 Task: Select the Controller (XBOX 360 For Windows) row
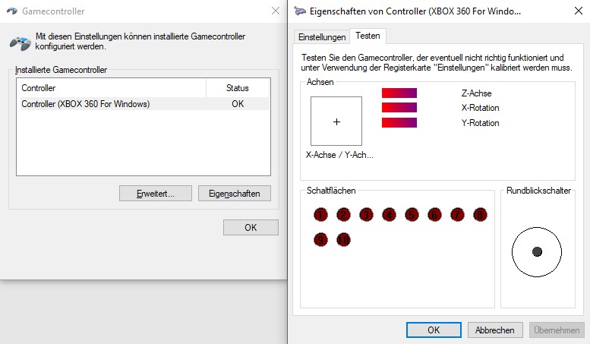(144, 104)
